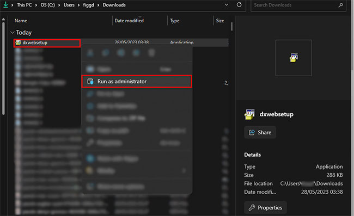354x216 pixels.
Task: Expand the chevron after Users
Action: [x=78, y=5]
